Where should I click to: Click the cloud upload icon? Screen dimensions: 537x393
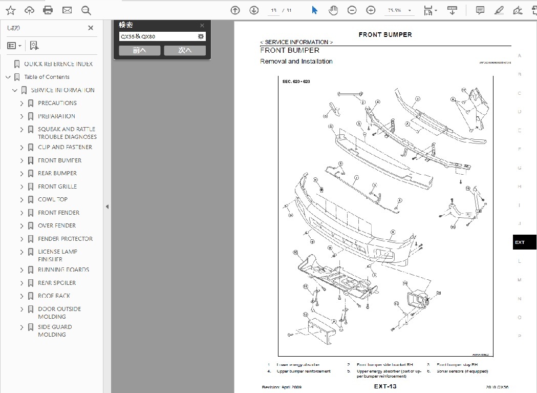click(30, 11)
